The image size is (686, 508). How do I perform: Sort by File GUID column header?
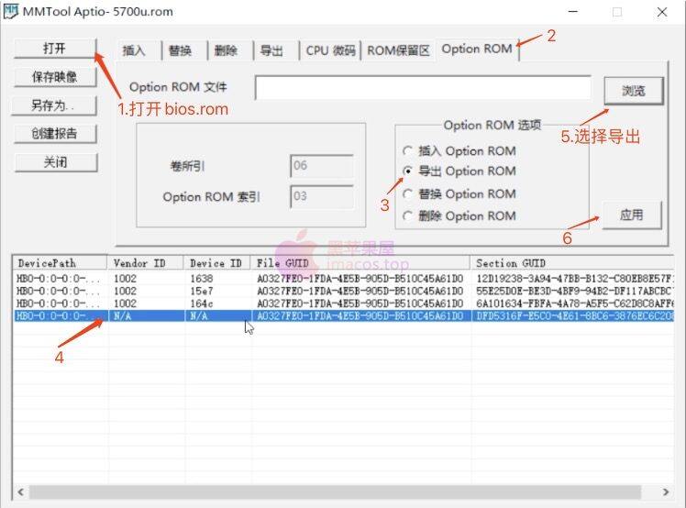(x=360, y=263)
